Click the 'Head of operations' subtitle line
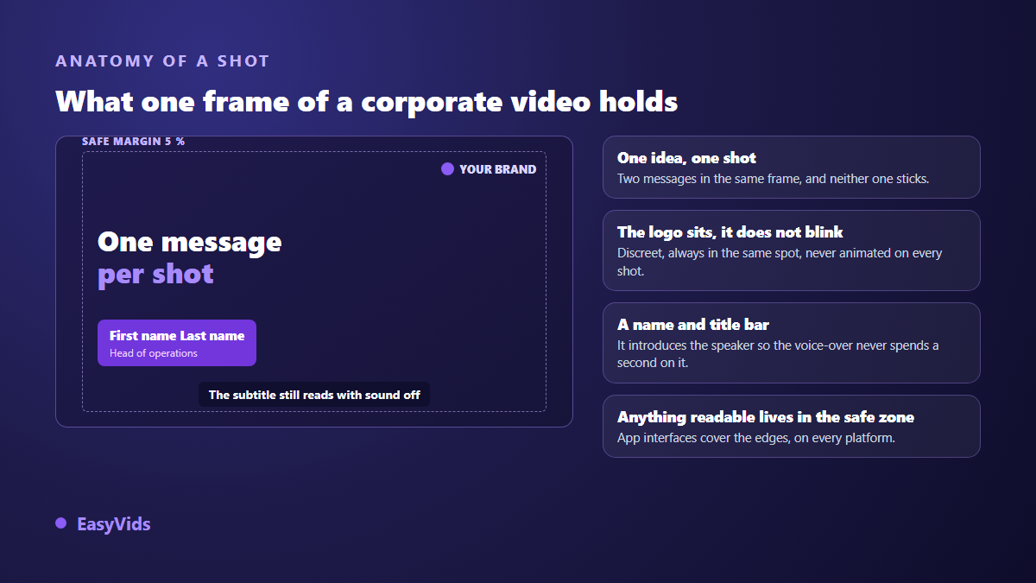1036x583 pixels. pyautogui.click(x=154, y=353)
